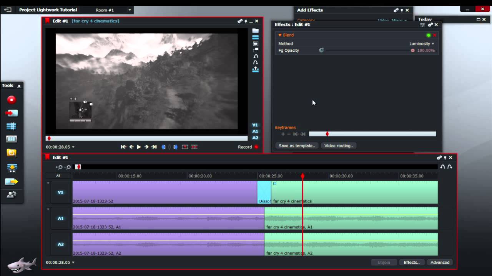
Task: Enable keyframing for Fg Opacity
Action: tap(321, 50)
